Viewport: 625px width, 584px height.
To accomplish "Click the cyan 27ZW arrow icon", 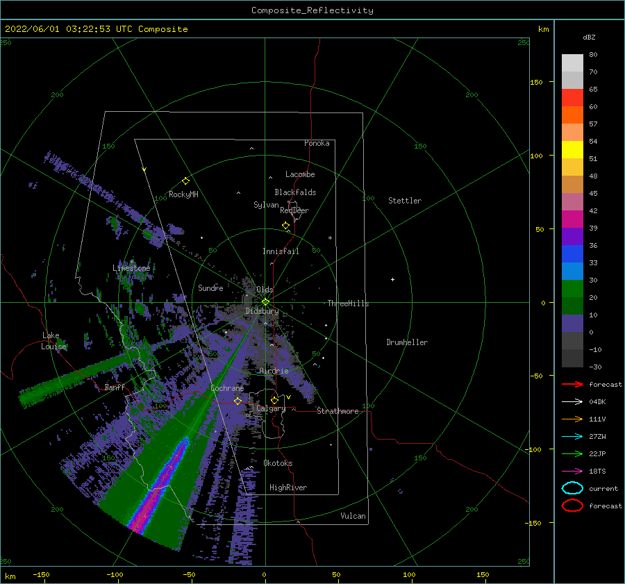I will (x=572, y=437).
